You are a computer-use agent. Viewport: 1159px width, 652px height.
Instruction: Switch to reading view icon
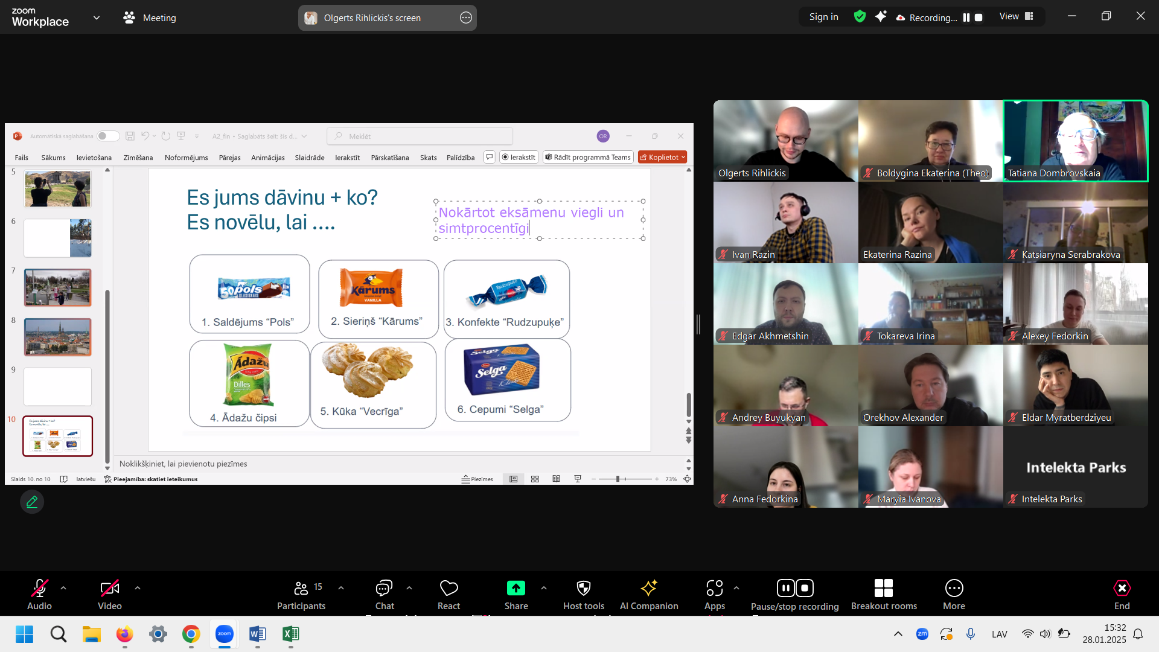[x=556, y=479]
